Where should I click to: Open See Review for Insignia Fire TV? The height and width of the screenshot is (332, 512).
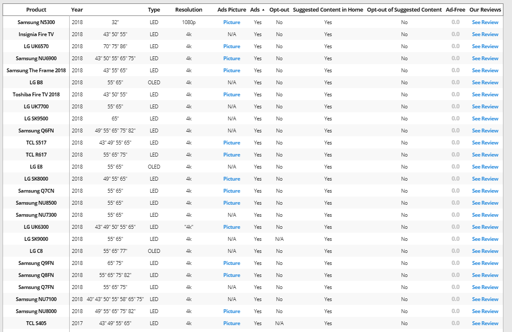pos(485,34)
